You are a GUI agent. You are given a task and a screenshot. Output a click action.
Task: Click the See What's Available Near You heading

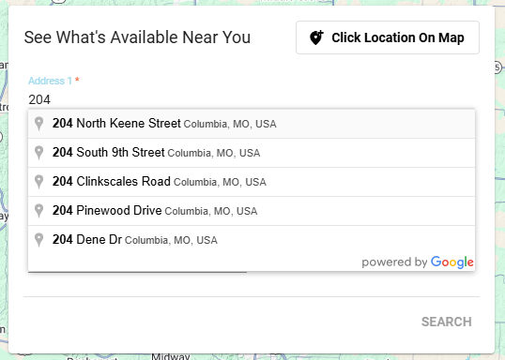[x=137, y=37]
